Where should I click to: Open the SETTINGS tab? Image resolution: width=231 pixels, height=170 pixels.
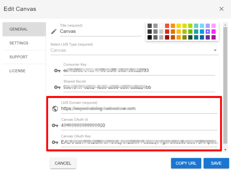(19, 43)
